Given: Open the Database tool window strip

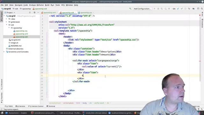Looking at the screenshot, I should coord(202,23).
